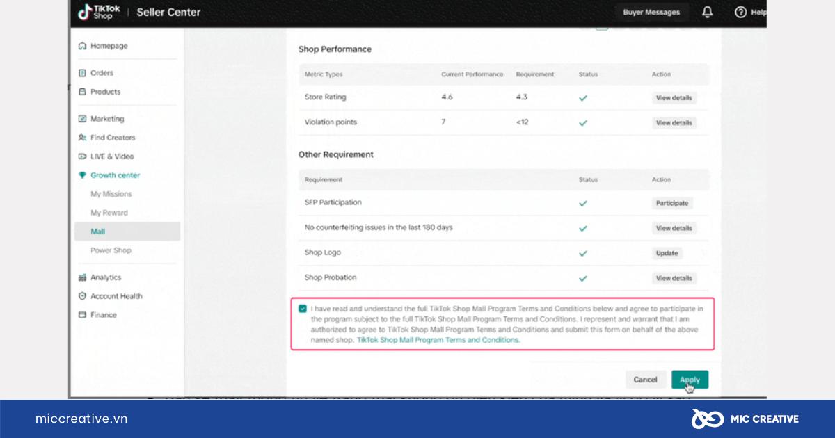The image size is (835, 438).
Task: Click the SFP Participation row label
Action: point(333,202)
